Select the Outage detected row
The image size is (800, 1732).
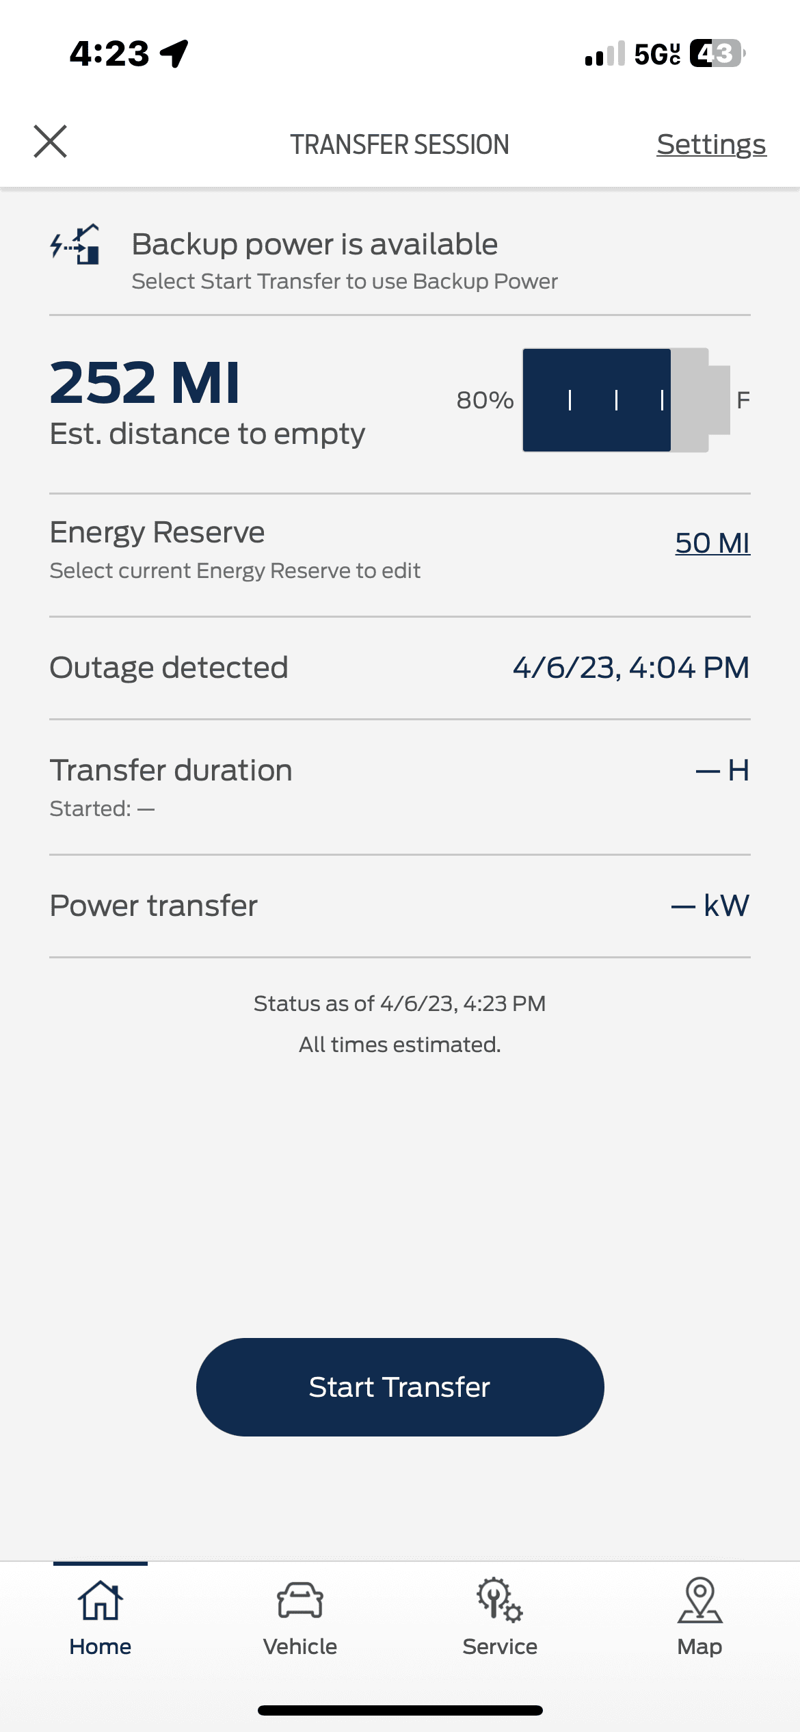pos(399,668)
